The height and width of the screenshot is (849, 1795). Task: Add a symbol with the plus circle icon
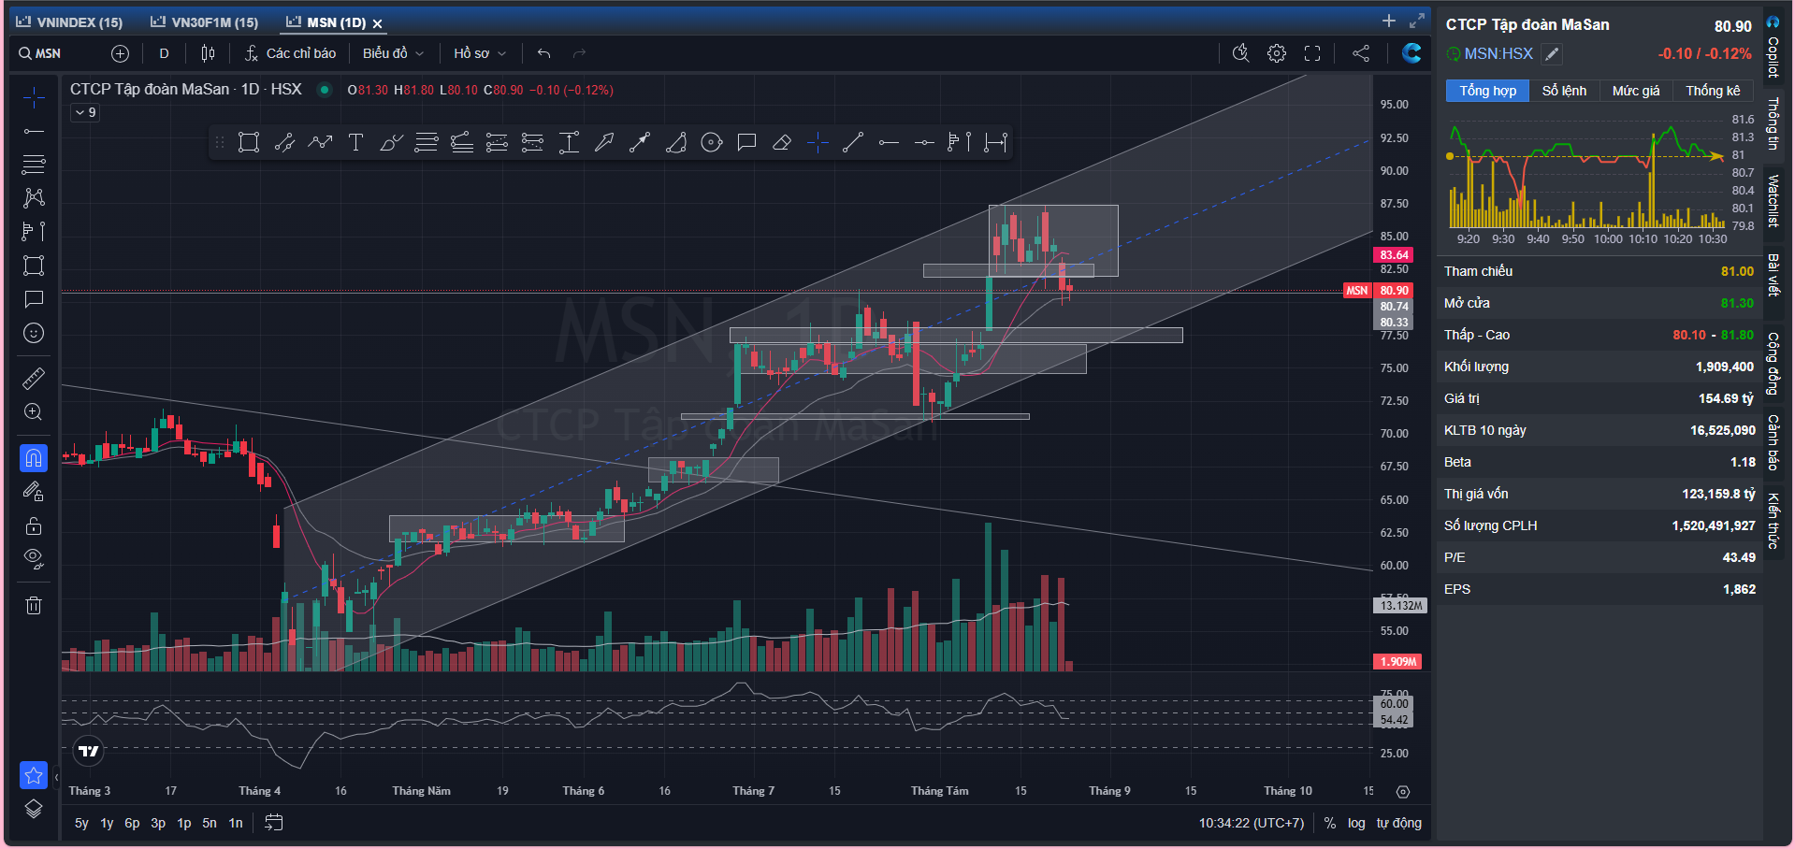(x=120, y=53)
